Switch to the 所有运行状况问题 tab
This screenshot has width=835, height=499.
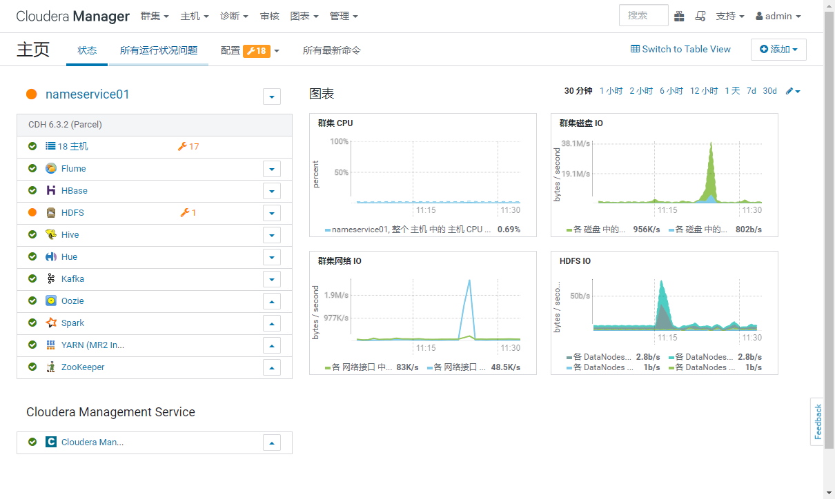(159, 50)
